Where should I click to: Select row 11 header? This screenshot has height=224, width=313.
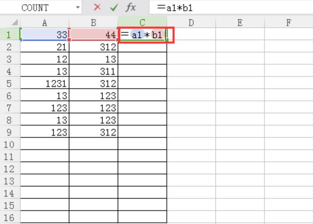click(x=10, y=156)
